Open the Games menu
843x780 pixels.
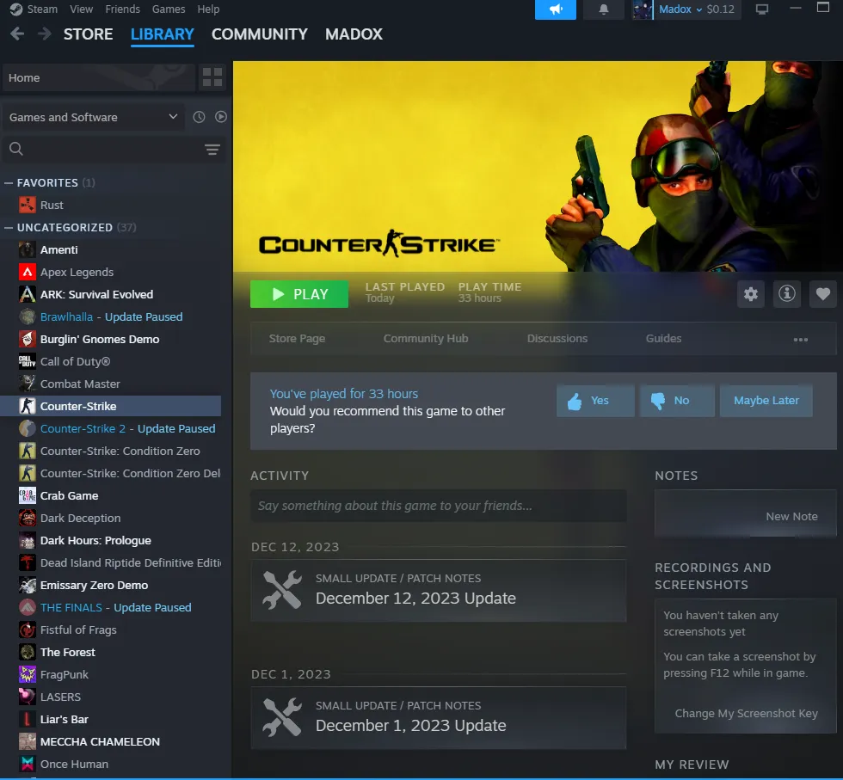[x=169, y=9]
